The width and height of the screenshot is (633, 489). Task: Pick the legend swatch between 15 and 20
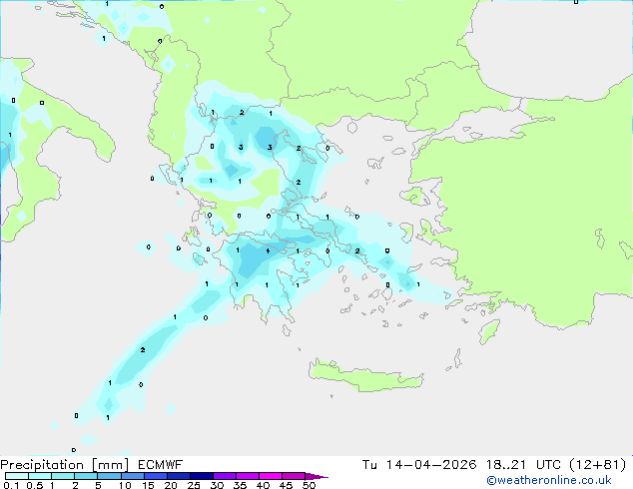click(x=156, y=476)
